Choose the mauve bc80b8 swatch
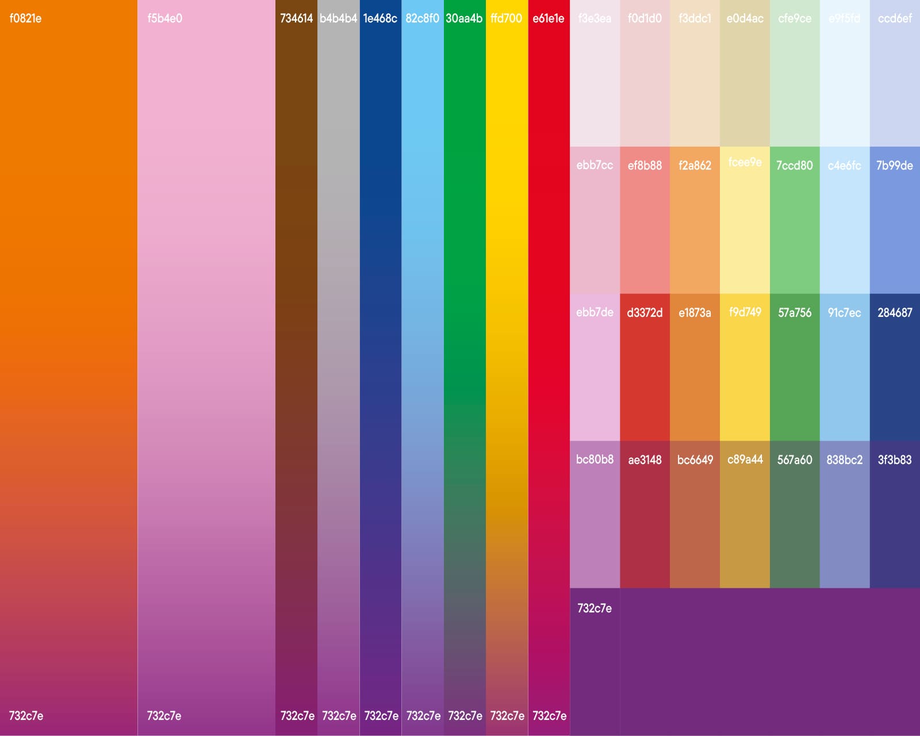 [595, 515]
